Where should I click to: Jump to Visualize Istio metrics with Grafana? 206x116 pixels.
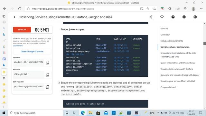tap(177, 69)
